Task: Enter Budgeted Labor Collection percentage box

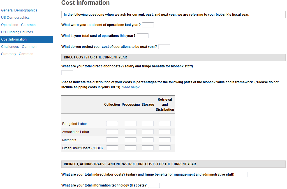Action: 112,124
